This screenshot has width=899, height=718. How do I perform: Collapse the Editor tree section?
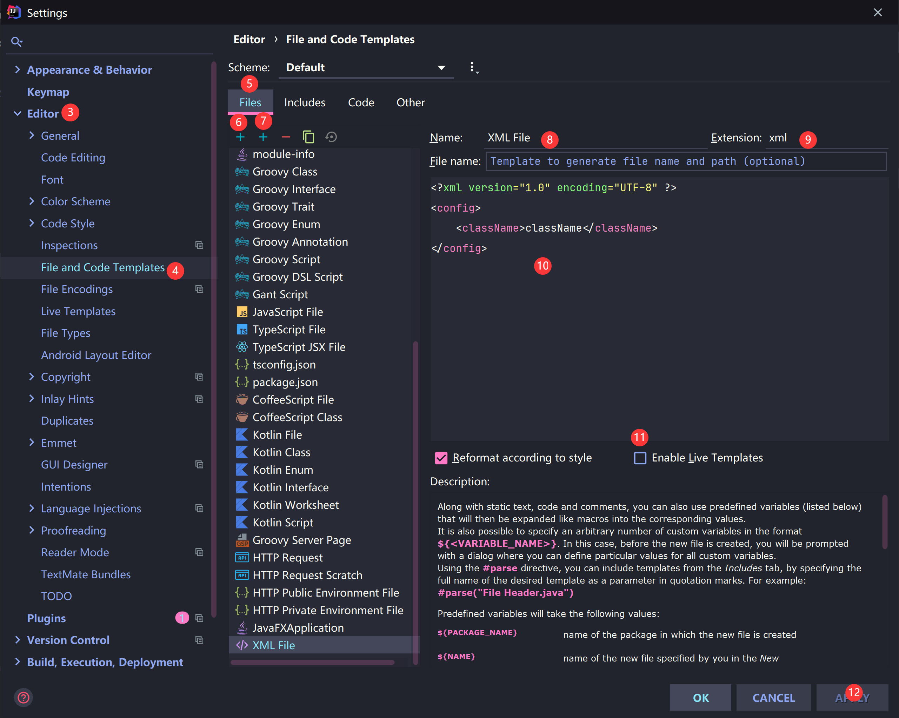click(18, 114)
